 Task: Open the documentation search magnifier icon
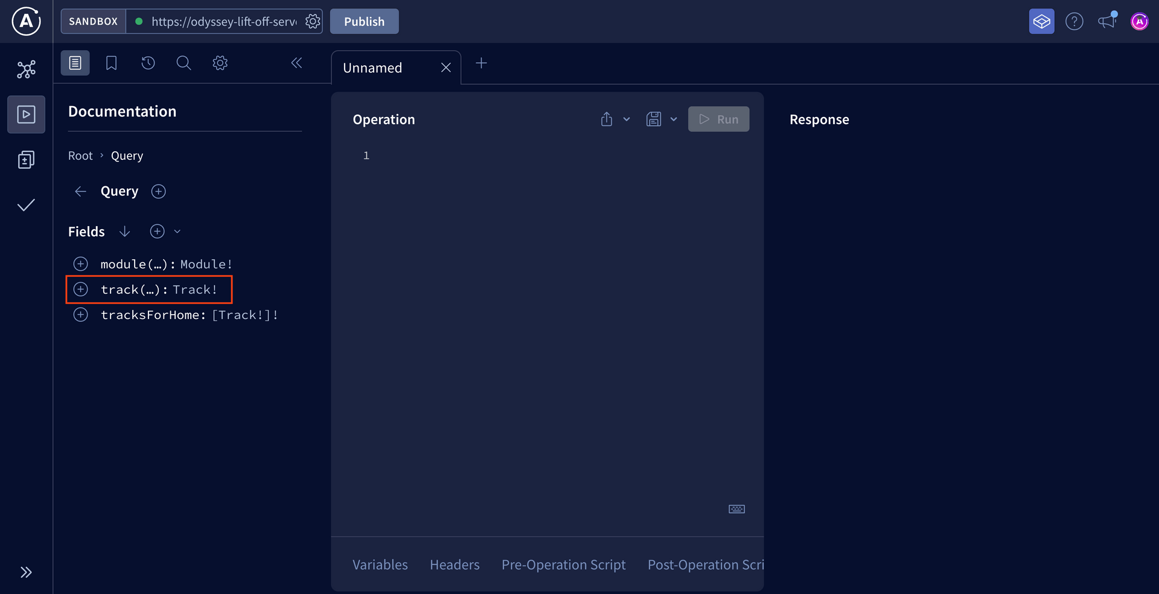(x=184, y=63)
